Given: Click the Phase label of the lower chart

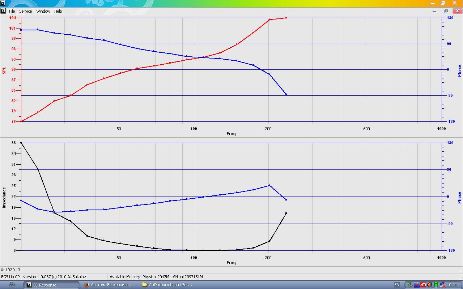Looking at the screenshot, I should click(459, 198).
